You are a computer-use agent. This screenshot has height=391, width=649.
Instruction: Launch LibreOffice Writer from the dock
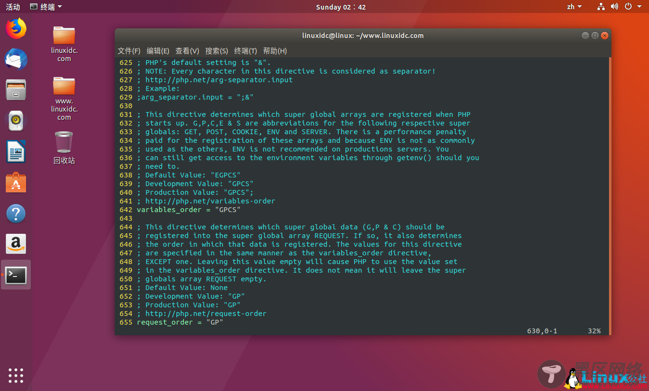coord(16,151)
